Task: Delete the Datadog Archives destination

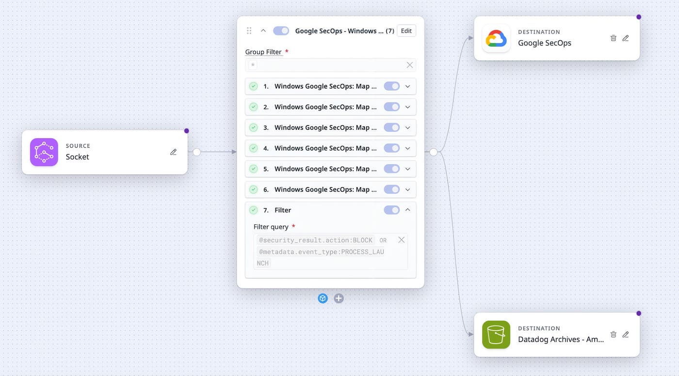Action: tap(614, 334)
